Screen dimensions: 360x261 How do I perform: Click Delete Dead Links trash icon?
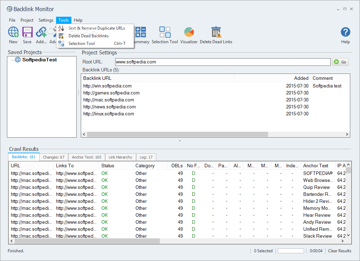pos(216,32)
